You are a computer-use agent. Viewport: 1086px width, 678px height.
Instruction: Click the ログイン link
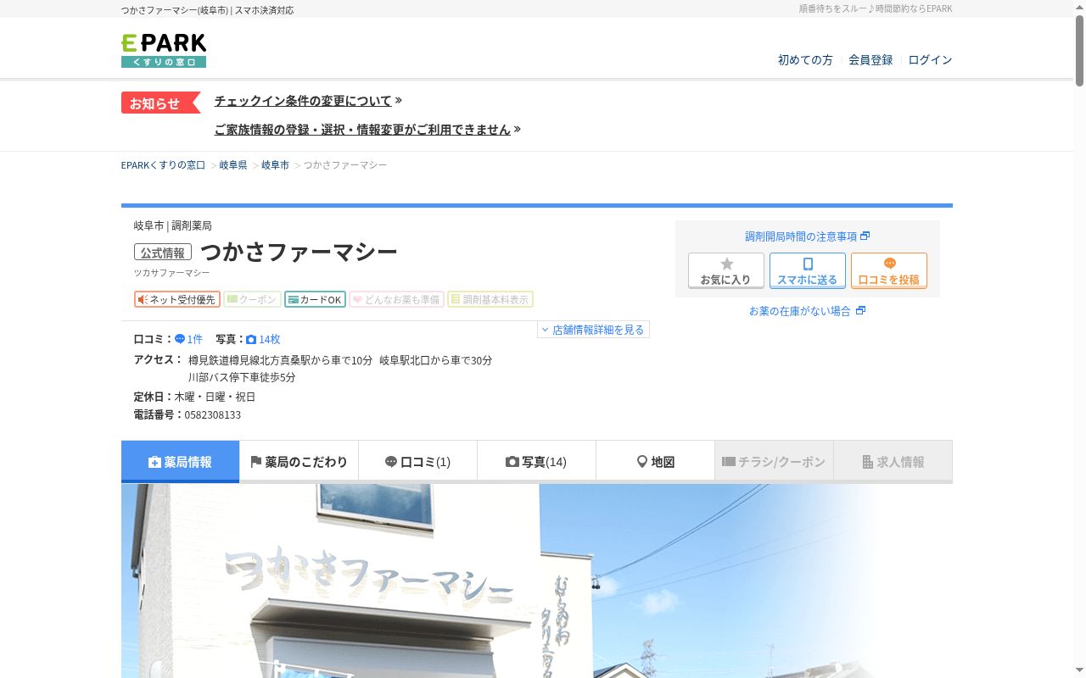930,60
